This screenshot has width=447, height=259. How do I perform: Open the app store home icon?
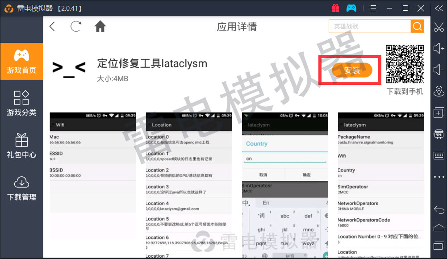[100, 26]
